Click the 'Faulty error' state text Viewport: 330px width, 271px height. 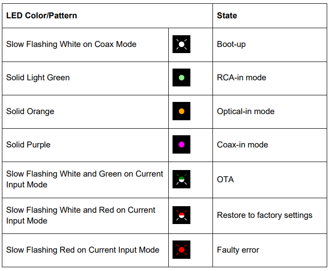coord(238,250)
